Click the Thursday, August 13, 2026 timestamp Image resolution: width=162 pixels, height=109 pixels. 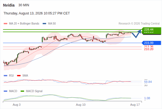37,13
